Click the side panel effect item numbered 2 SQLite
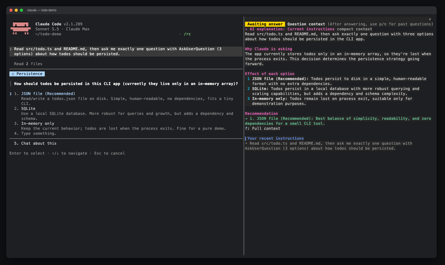Screen dimensions: 445x265 tap(333, 91)
